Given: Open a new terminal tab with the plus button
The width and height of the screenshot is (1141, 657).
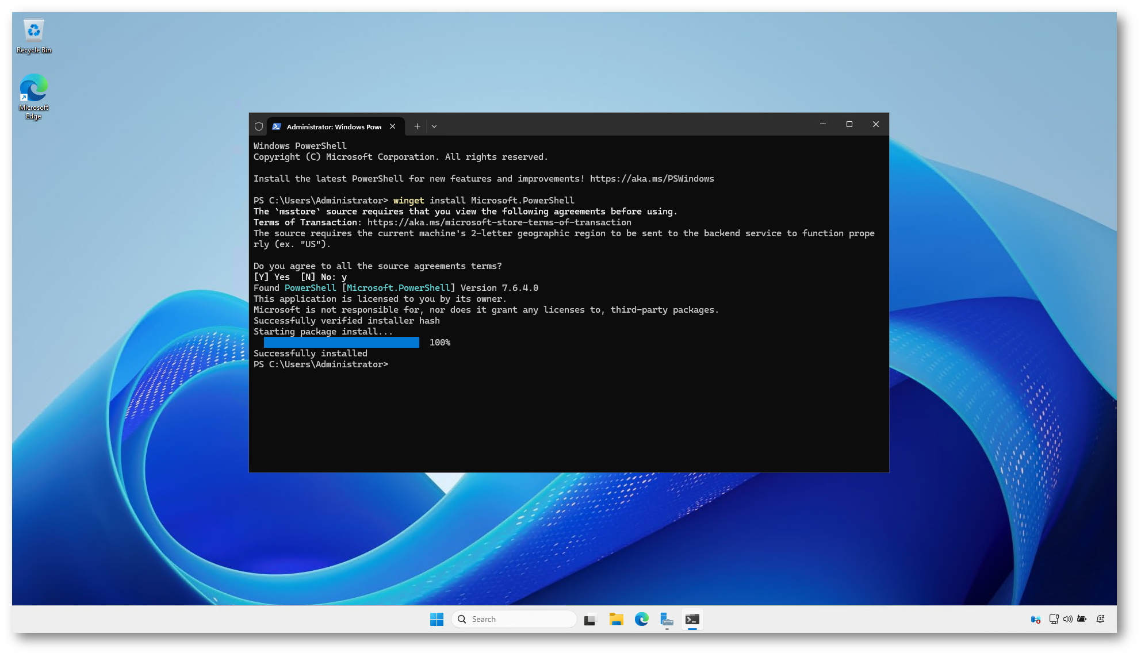Looking at the screenshot, I should (x=417, y=126).
